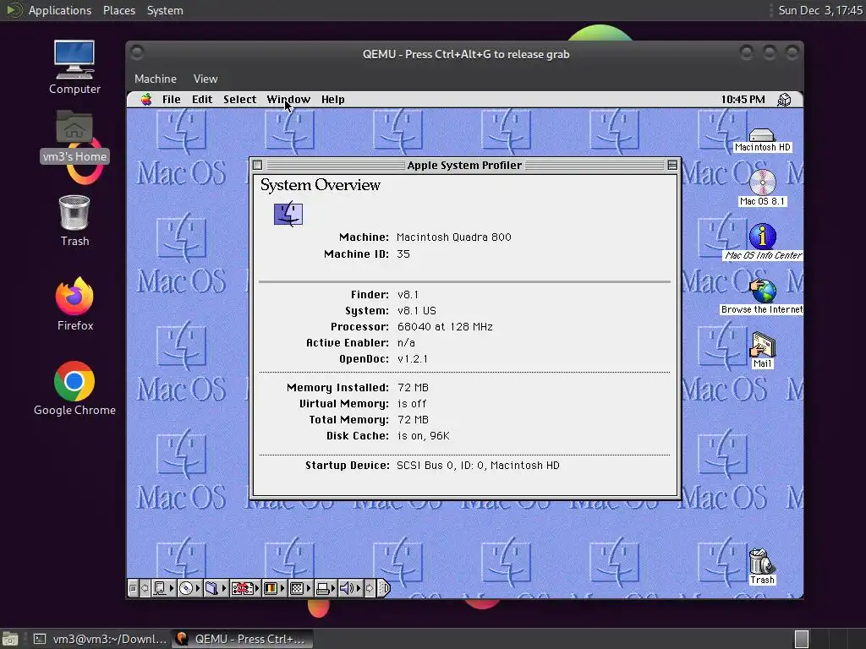Image resolution: width=866 pixels, height=649 pixels.
Task: Click the Finder face icon in System Overview
Action: click(x=288, y=214)
